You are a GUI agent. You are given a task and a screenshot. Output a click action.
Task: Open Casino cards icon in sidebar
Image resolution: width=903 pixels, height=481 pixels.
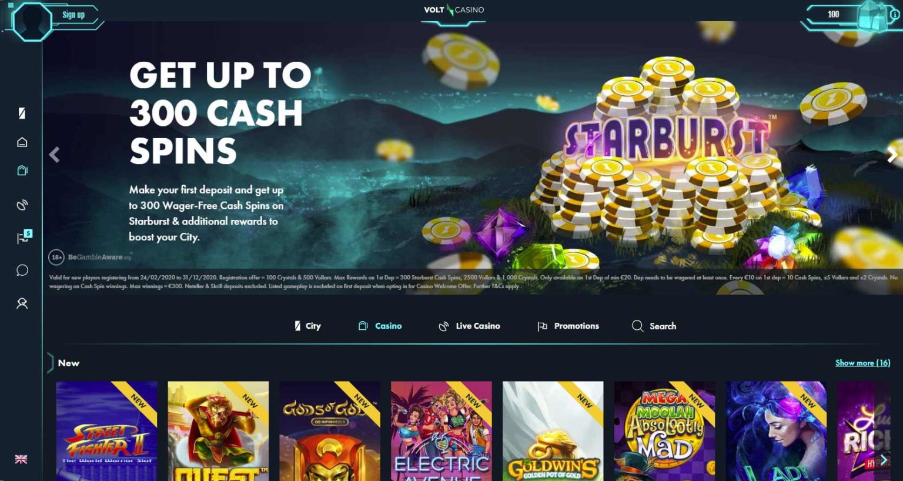(x=22, y=171)
